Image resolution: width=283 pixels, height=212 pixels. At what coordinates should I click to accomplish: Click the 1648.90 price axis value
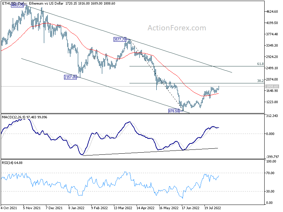(x=272, y=91)
